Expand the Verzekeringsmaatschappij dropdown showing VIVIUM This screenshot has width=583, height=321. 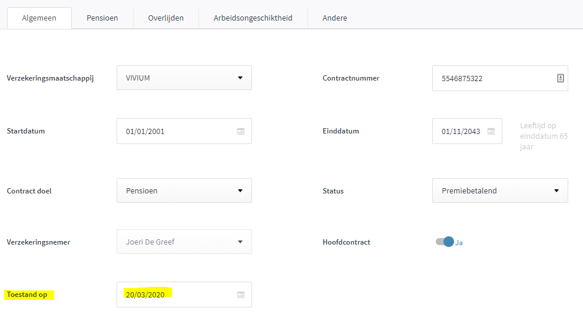tap(184, 78)
